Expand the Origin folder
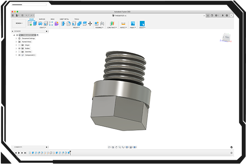Screen dimensions: 246x164 16,45
